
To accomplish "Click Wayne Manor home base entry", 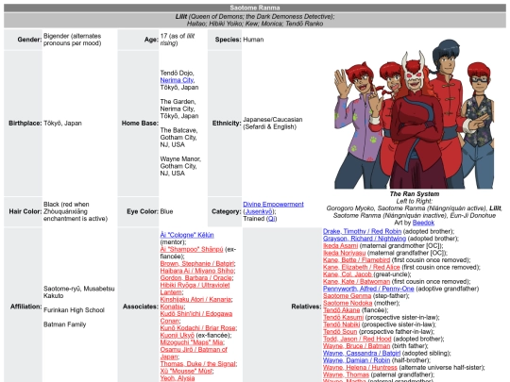I will (180, 166).
